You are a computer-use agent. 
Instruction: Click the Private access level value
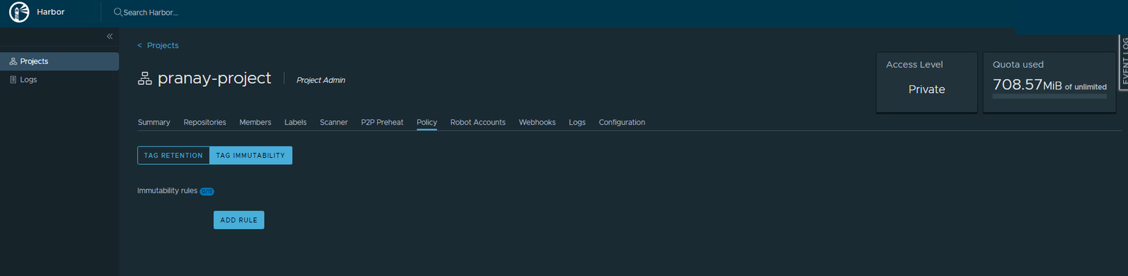pos(926,89)
